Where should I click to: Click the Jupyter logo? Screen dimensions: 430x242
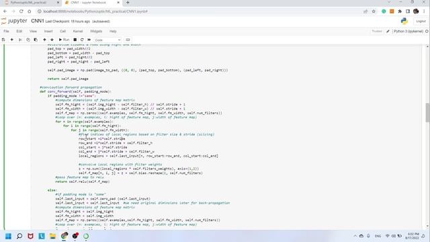click(x=14, y=21)
